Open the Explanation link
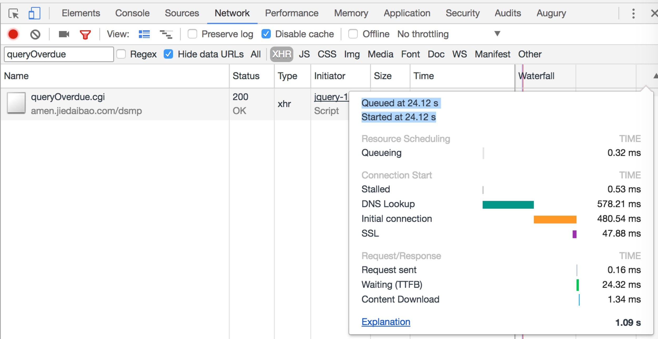The height and width of the screenshot is (339, 658). click(x=386, y=322)
